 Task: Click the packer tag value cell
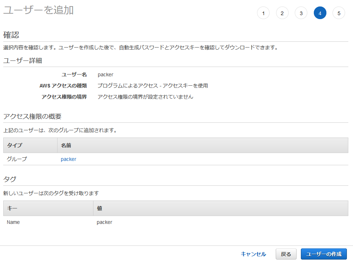104,222
